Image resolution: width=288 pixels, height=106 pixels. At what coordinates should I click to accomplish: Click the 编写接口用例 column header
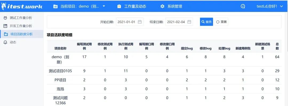point(146,46)
